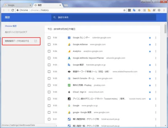Check the box for Analytics entry

(49, 51)
